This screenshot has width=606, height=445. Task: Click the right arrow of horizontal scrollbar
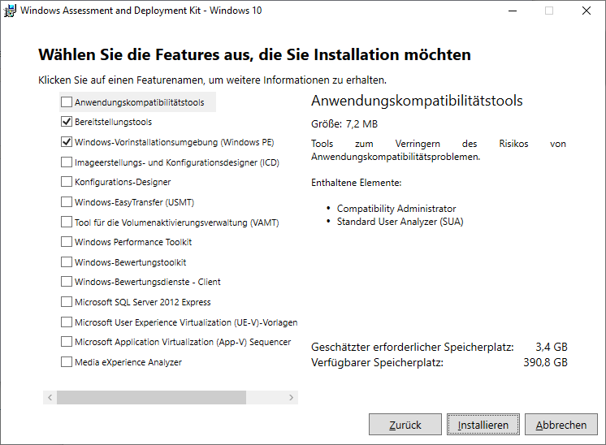292,397
